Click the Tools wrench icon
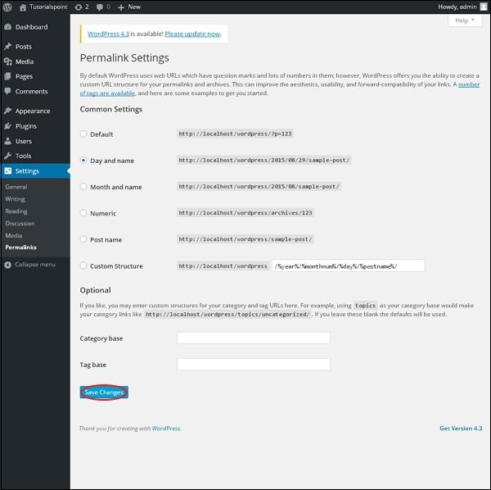This screenshot has height=490, width=491. 7,156
